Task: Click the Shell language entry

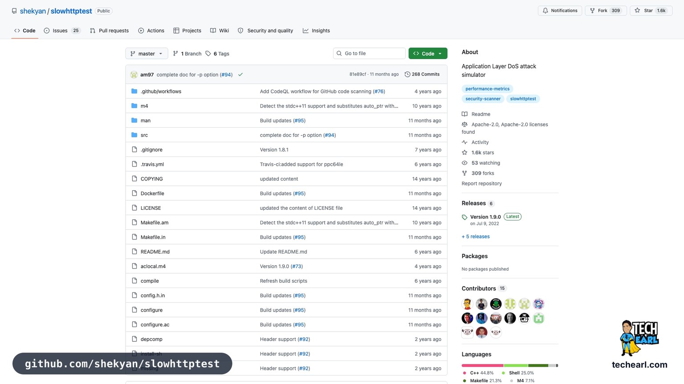Action: coord(518,373)
